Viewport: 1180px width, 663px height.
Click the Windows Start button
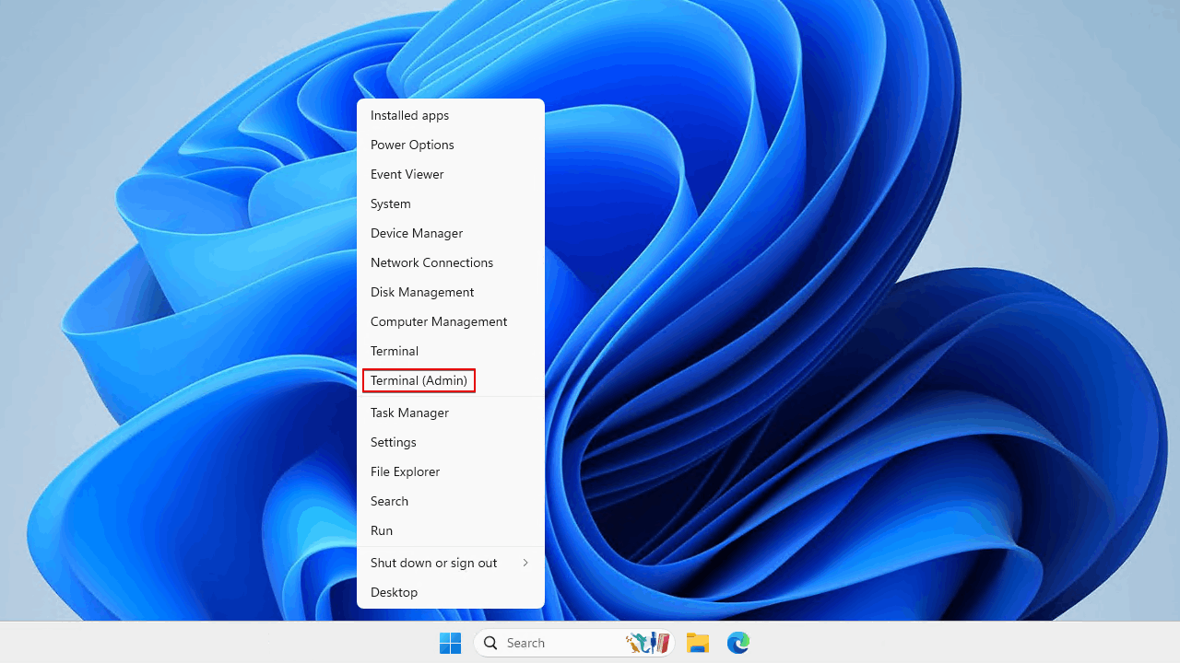450,643
